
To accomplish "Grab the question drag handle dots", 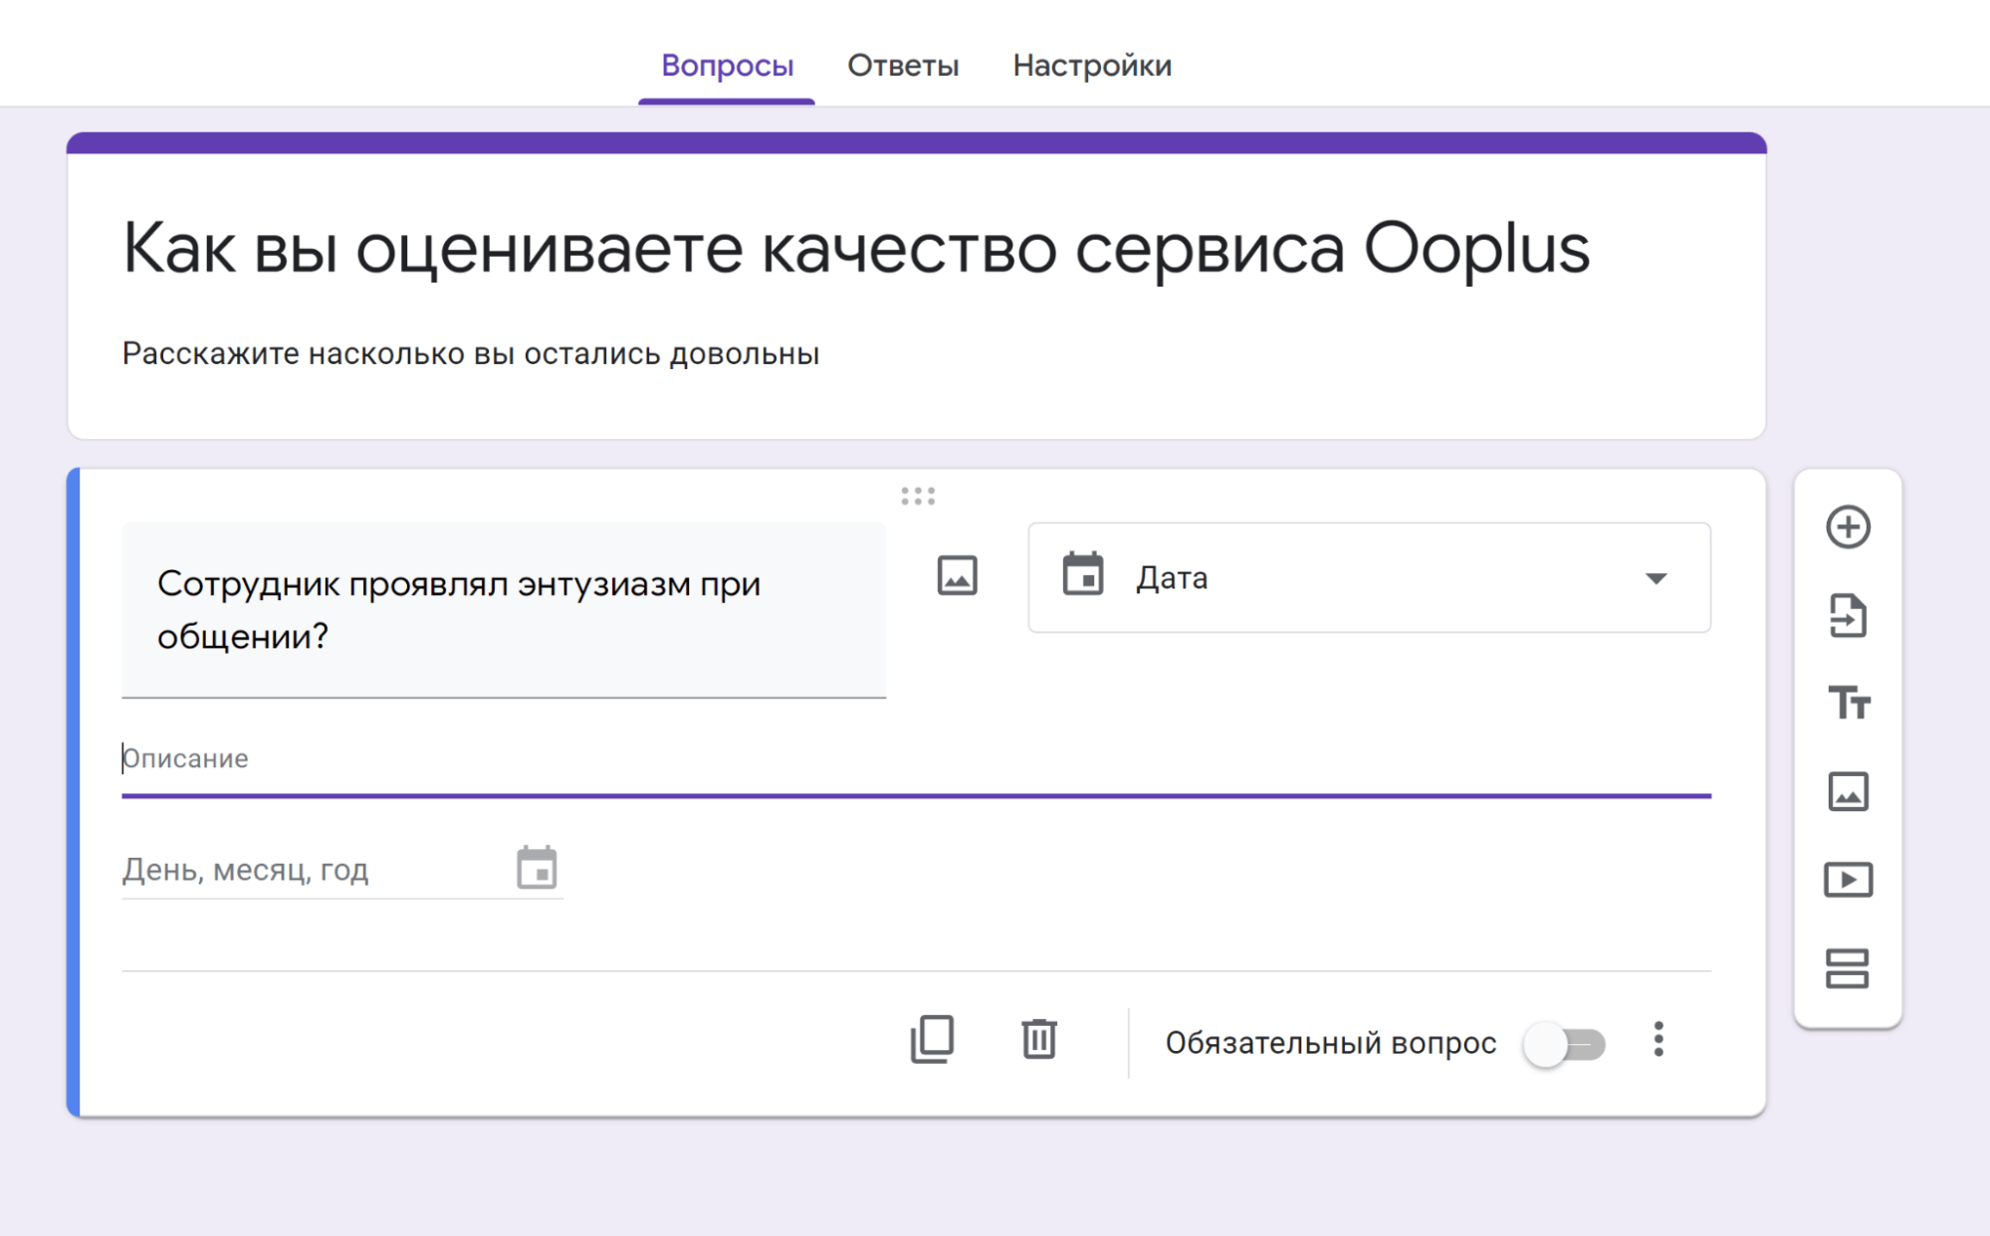I will 918,496.
